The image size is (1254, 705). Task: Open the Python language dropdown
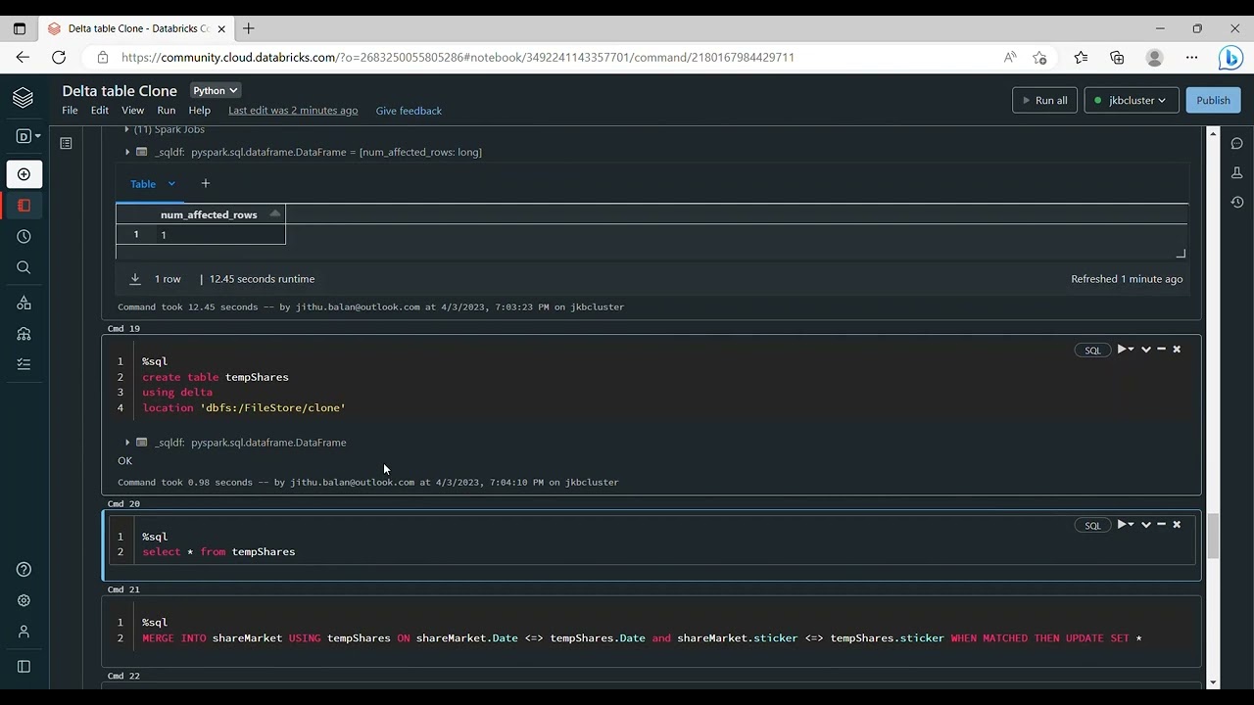click(x=216, y=90)
